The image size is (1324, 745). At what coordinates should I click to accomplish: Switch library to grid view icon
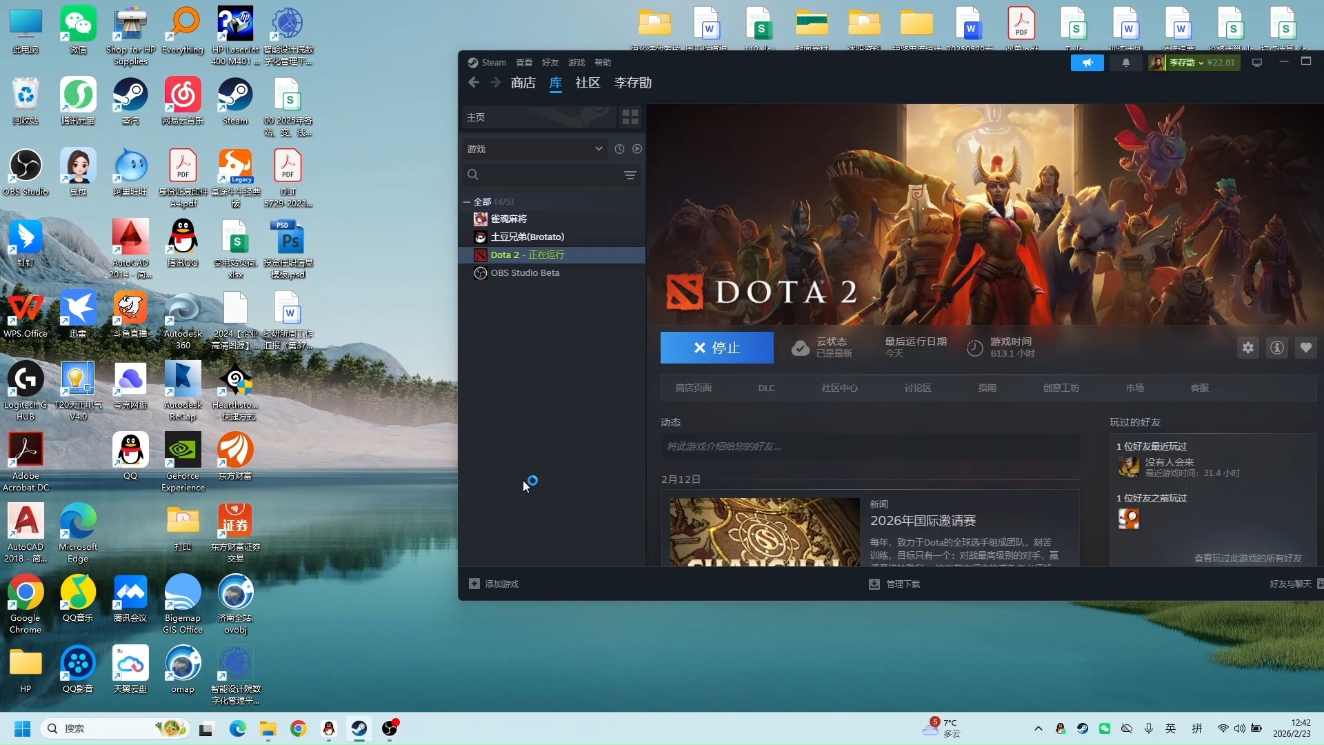(x=630, y=117)
